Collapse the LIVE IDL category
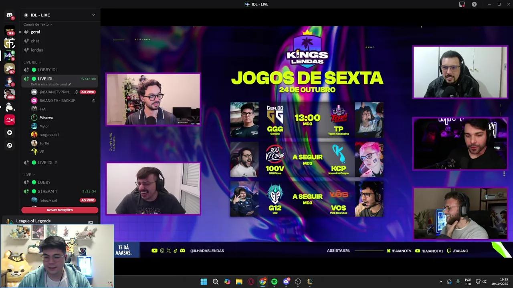The width and height of the screenshot is (513, 288). pyautogui.click(x=32, y=62)
